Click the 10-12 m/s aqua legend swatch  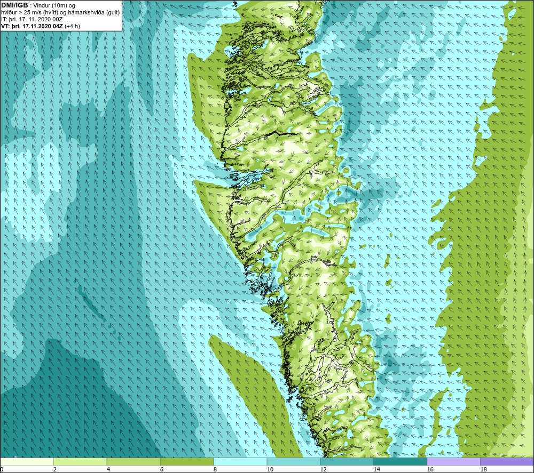point(294,461)
